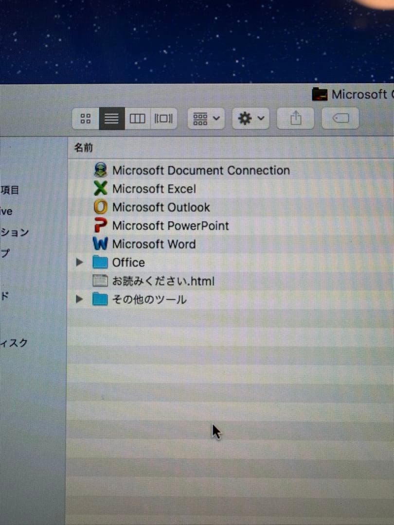Select the Office folder name text
This screenshot has width=394, height=525.
128,262
